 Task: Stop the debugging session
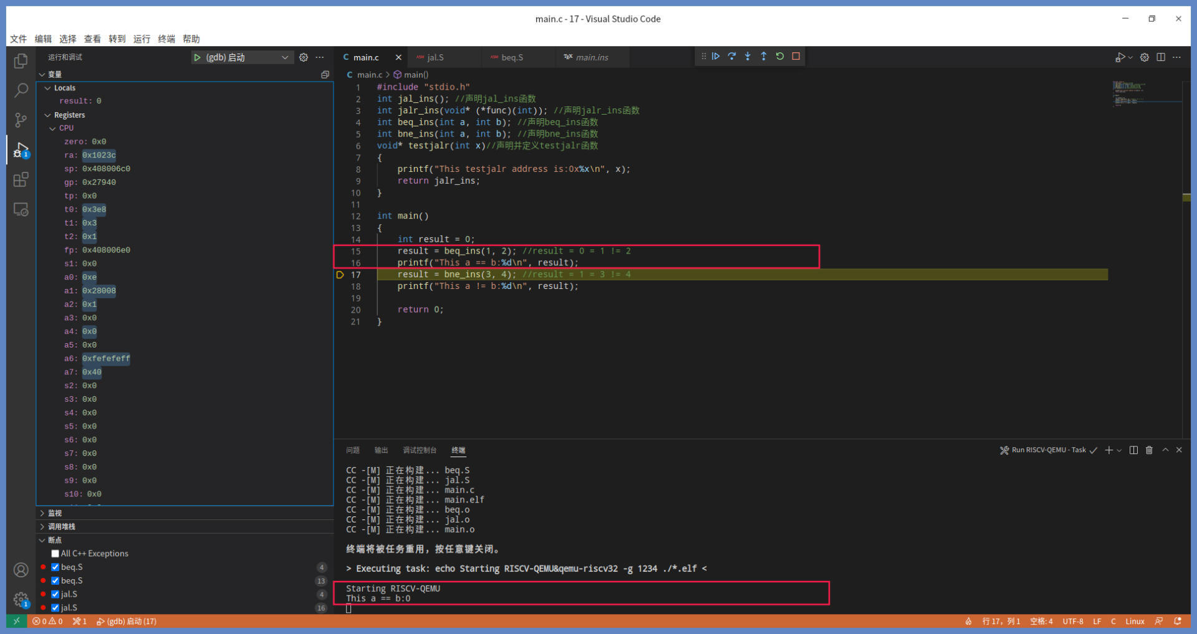tap(796, 57)
